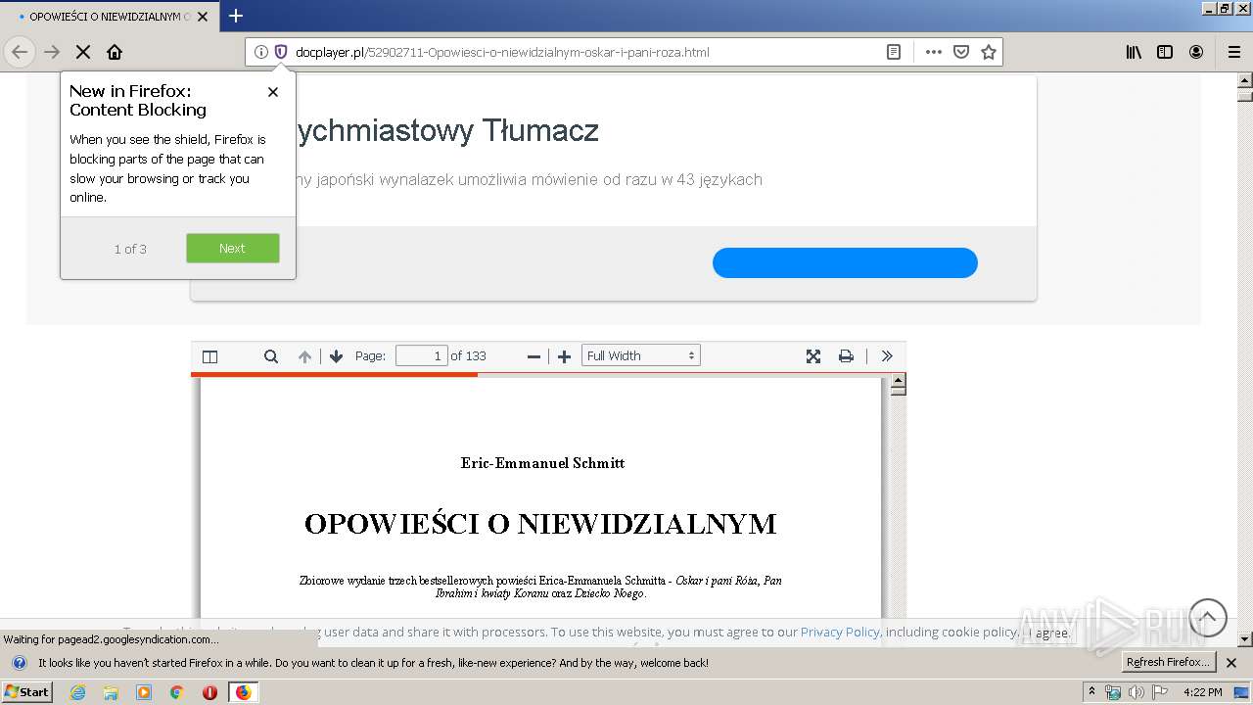
Task: Open the Privacy Policy link
Action: 840,632
